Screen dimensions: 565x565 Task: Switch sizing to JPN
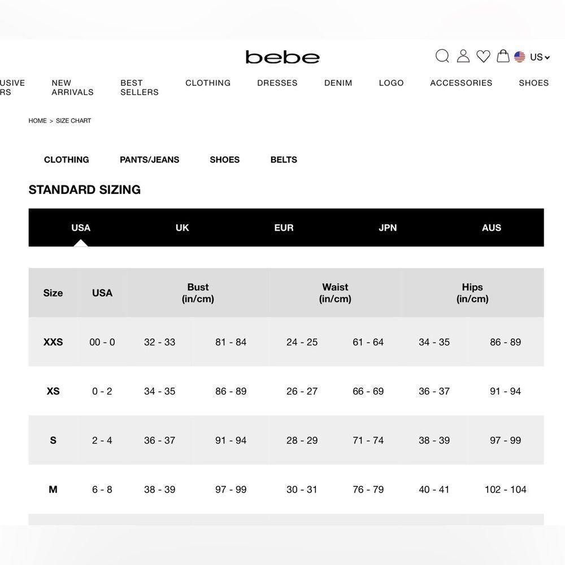388,228
